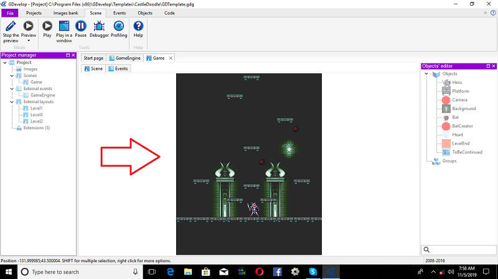498x279 pixels.
Task: Open Skype from the taskbar
Action: tap(313, 272)
